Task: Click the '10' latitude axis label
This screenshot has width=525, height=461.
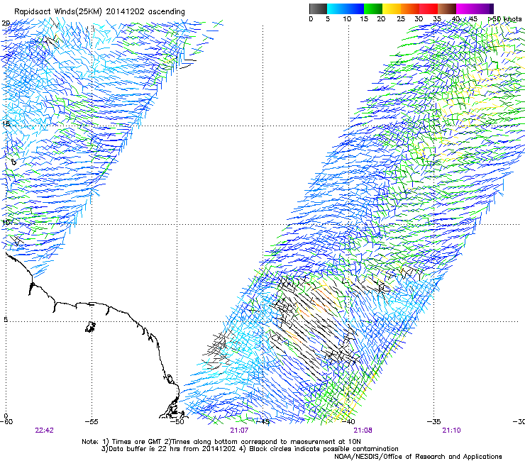Action: click(x=6, y=222)
